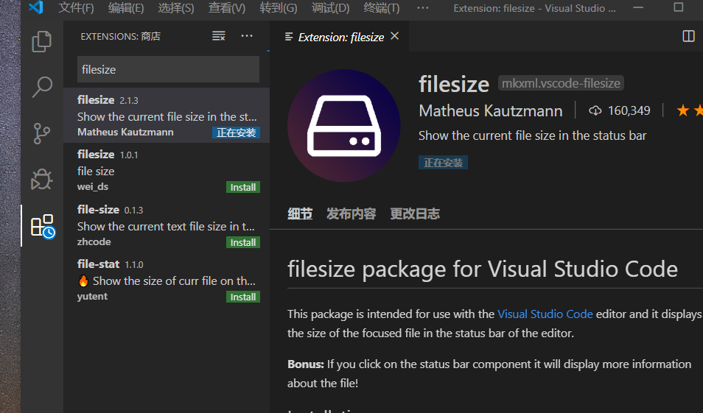Open the Visual Studio Code link

pyautogui.click(x=545, y=314)
